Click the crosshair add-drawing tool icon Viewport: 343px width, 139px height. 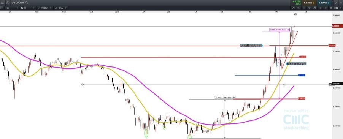(x=309, y=8)
